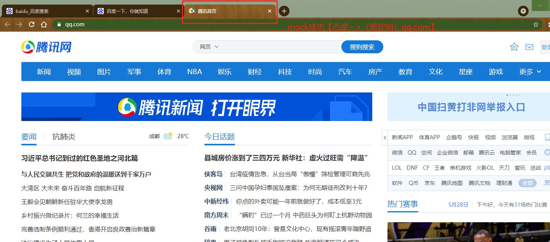Switch to 百度一下，你就知道 tab
550x242 pixels.
click(138, 11)
